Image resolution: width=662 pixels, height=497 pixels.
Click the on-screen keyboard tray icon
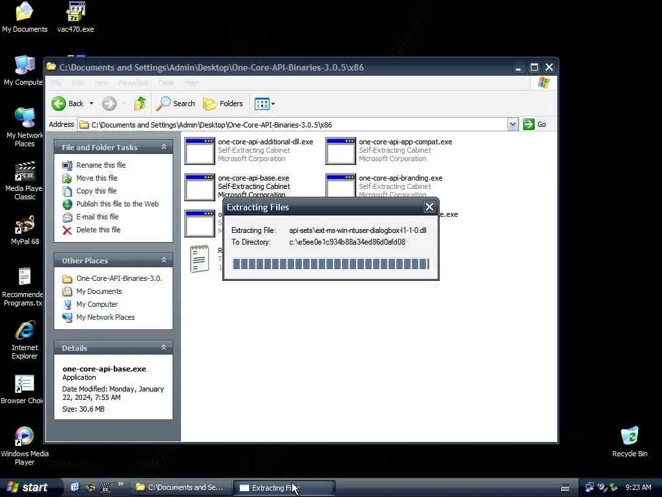click(x=565, y=488)
